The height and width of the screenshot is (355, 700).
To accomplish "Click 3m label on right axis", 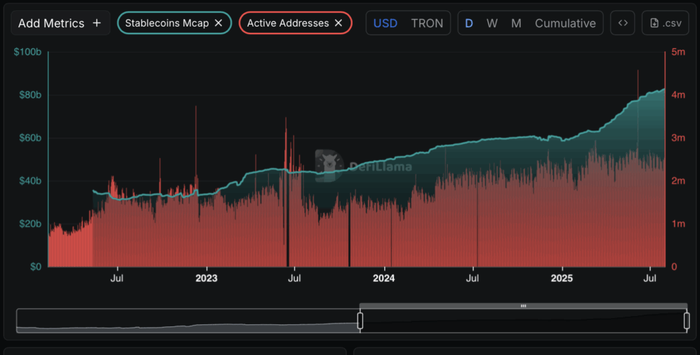I will (678, 137).
